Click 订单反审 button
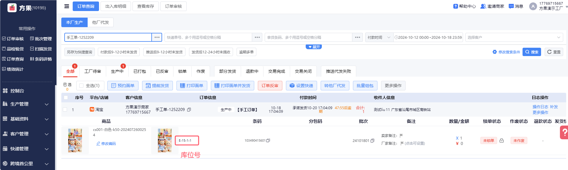568x170 pixels. point(270,86)
